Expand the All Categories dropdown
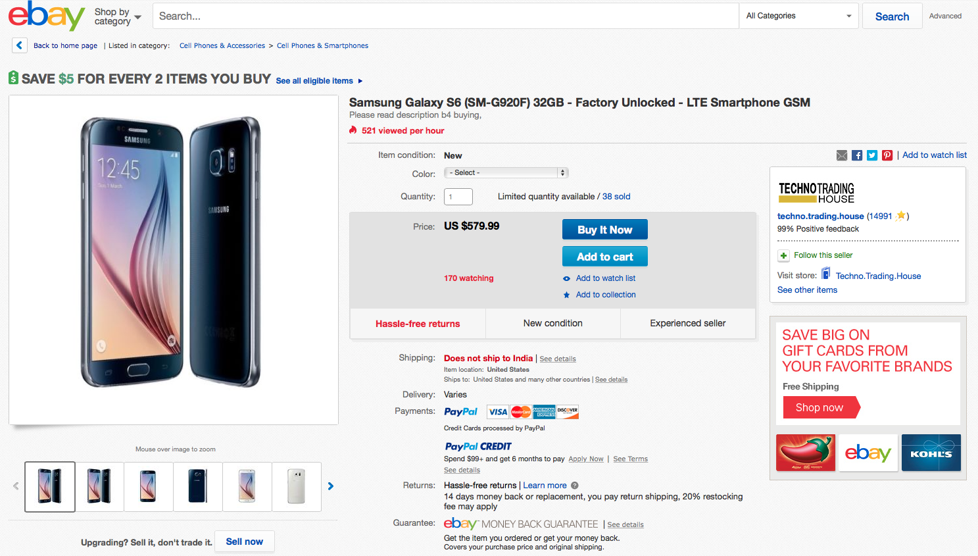The width and height of the screenshot is (978, 556). [x=798, y=16]
